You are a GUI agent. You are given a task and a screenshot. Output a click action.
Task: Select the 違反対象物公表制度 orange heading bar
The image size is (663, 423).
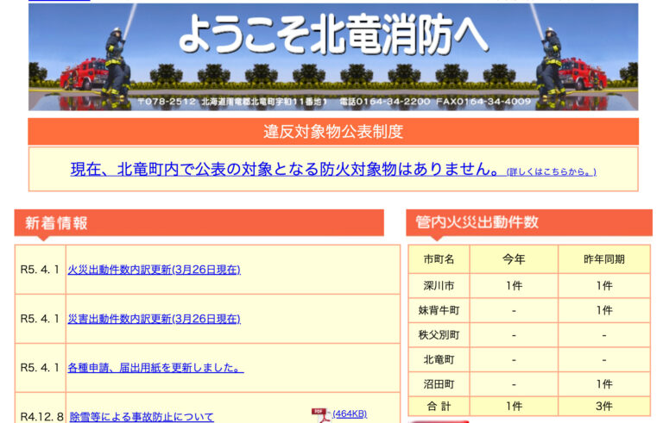(332, 132)
